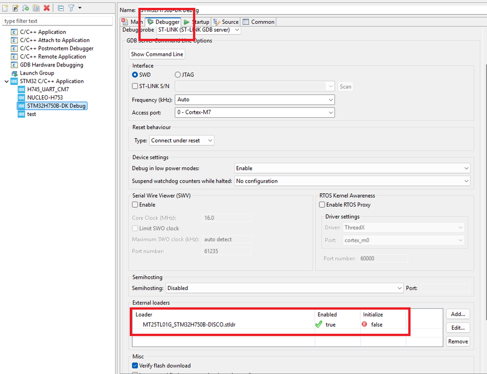This screenshot has height=374, width=487.
Task: Click the C/C++ Application type icon
Action: pos(14,32)
